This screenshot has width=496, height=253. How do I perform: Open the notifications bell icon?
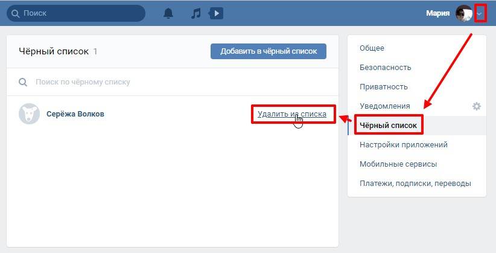(168, 13)
